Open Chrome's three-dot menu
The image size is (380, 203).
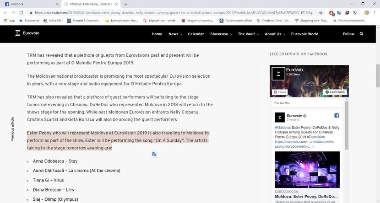[x=374, y=13]
